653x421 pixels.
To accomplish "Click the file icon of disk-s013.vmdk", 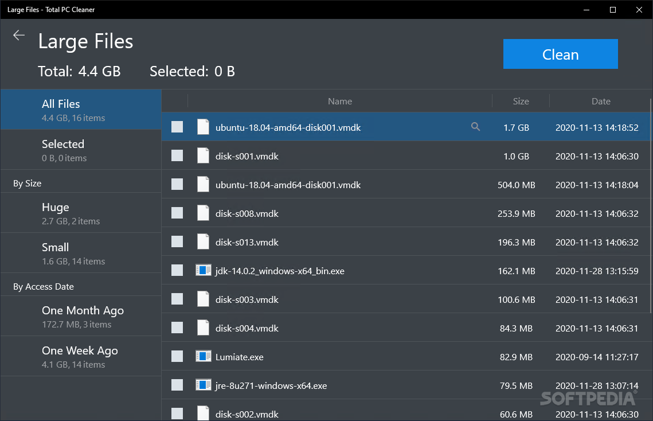I will pyautogui.click(x=203, y=242).
